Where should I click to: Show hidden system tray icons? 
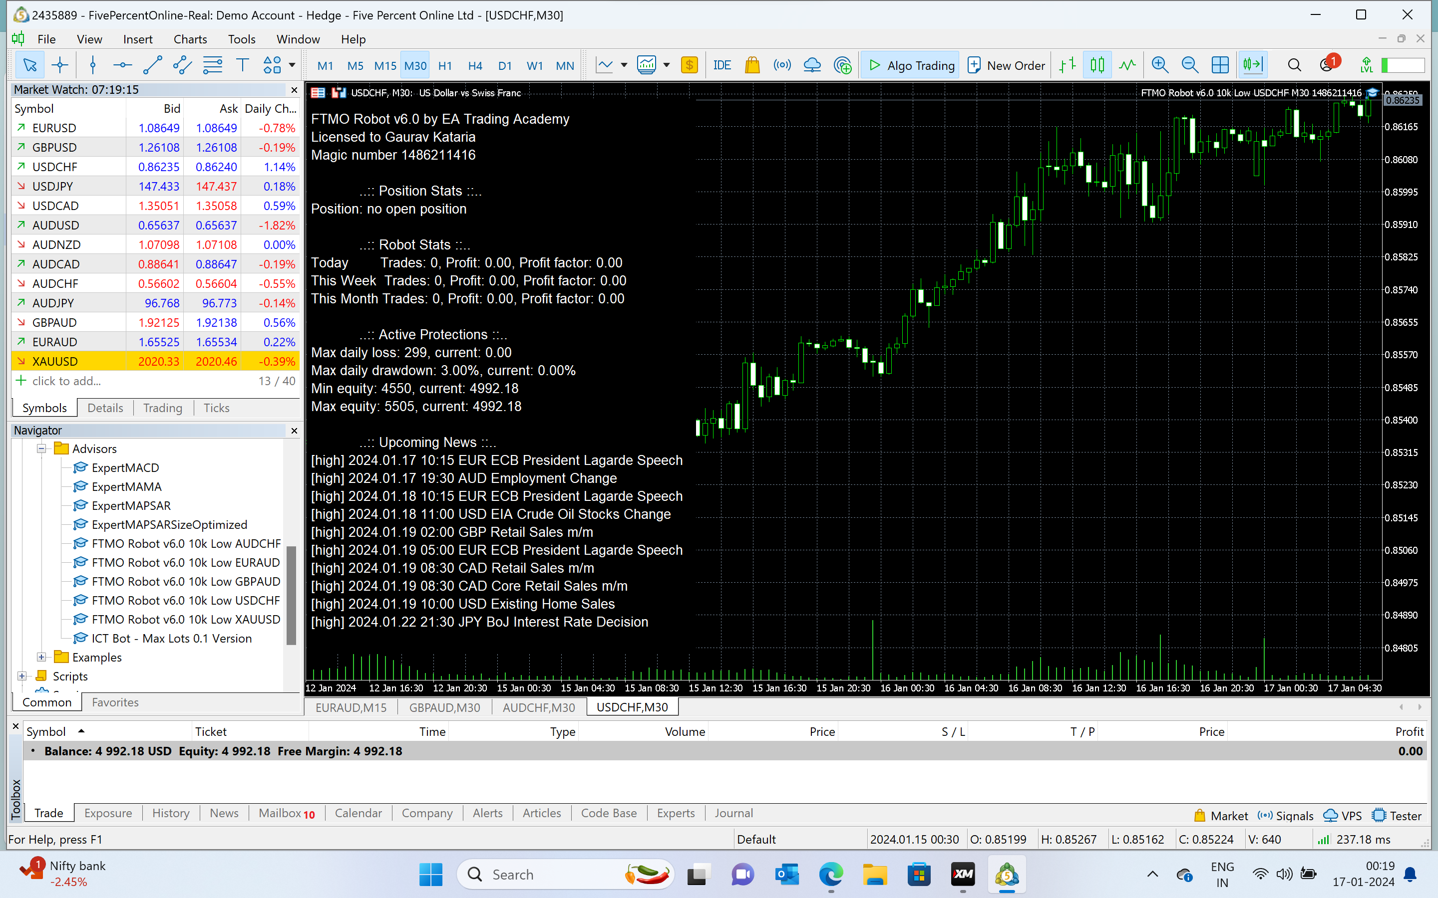coord(1152,874)
